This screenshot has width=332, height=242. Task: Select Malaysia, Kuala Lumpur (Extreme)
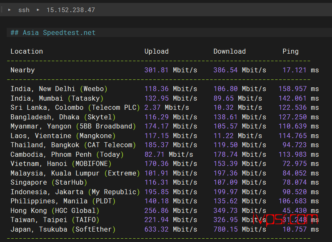75,173
